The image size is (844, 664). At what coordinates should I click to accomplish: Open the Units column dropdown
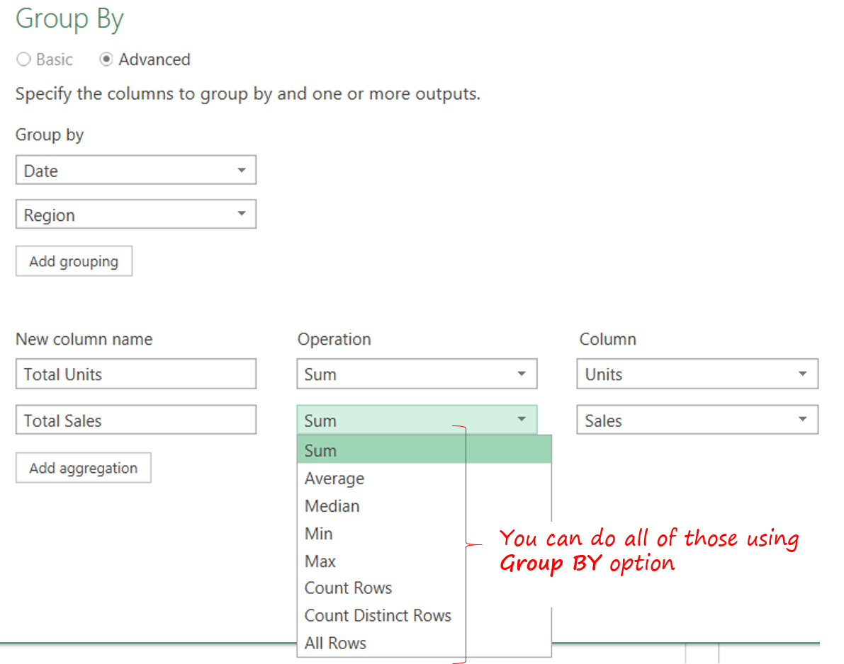(801, 374)
